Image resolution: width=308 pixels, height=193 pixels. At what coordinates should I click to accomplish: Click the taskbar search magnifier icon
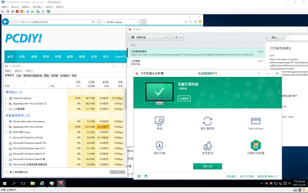click(x=14, y=183)
